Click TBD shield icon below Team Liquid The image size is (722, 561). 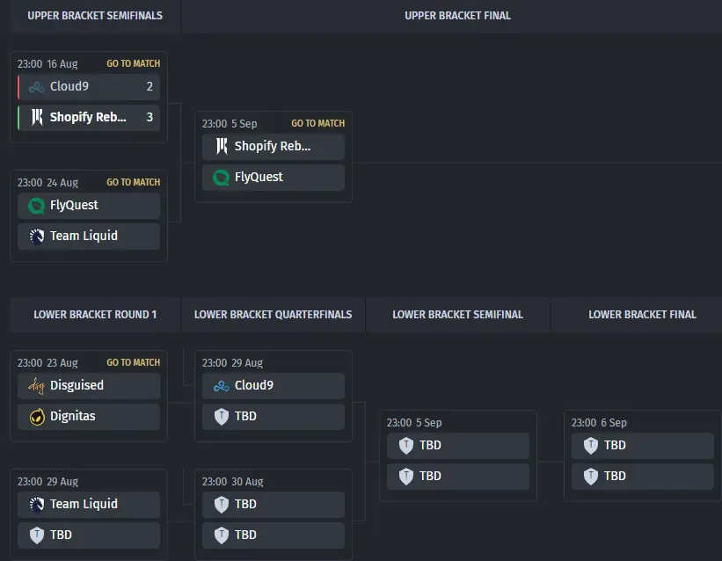click(37, 535)
